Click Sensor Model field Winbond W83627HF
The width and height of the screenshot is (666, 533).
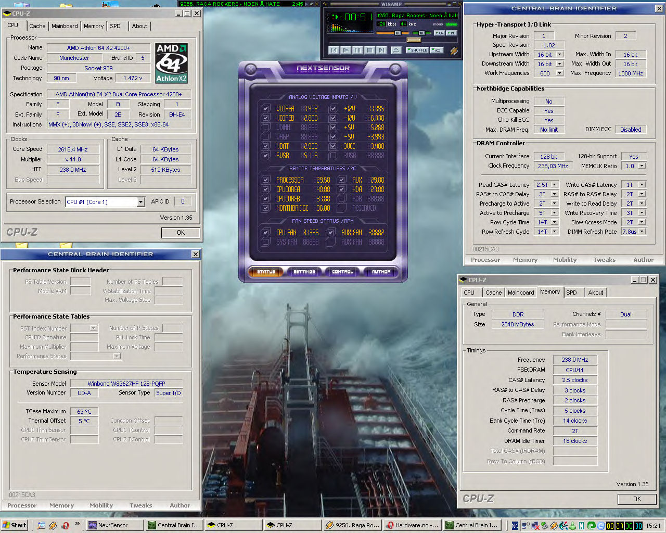[126, 384]
